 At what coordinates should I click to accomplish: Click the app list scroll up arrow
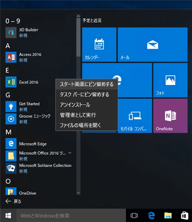(78, 16)
